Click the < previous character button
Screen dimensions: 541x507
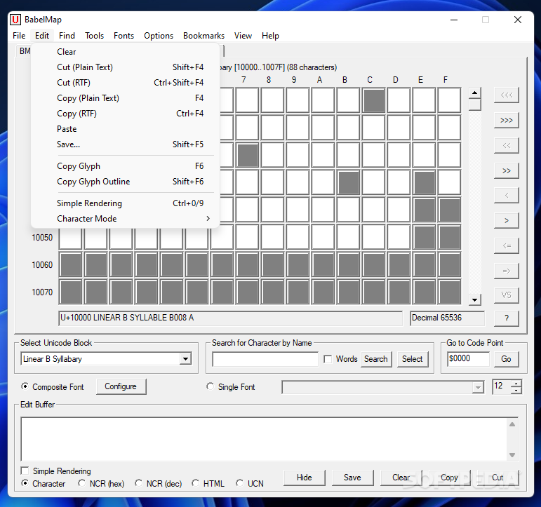tap(506, 195)
